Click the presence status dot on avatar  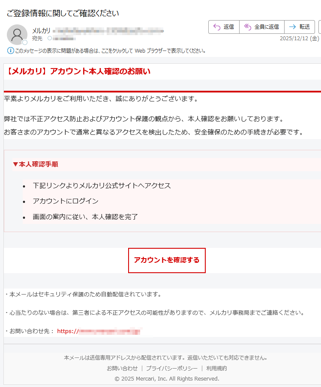pyautogui.click(x=25, y=42)
